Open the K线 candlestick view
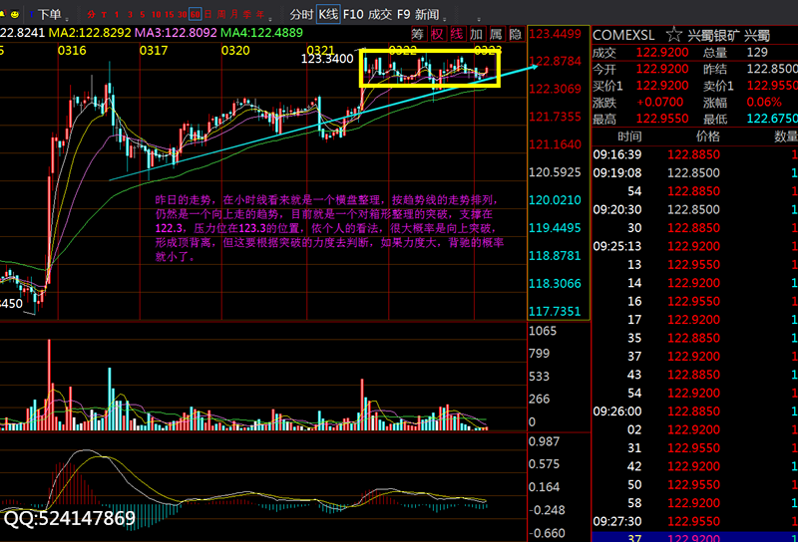Screen dimensions: 798x542 [328, 14]
